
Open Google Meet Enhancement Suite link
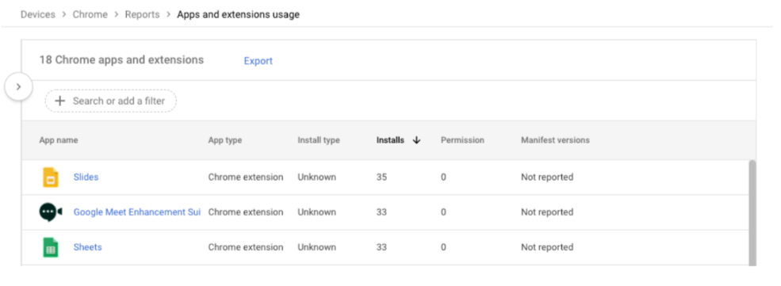(137, 212)
